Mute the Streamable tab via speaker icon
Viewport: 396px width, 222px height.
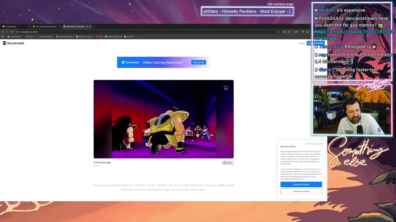pyautogui.click(x=87, y=27)
